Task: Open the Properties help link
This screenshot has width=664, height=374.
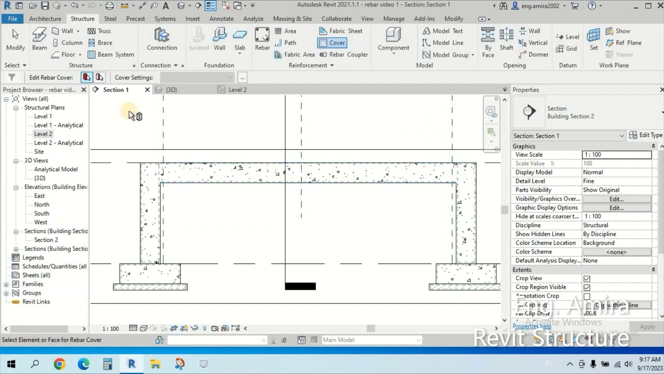Action: [x=532, y=327]
